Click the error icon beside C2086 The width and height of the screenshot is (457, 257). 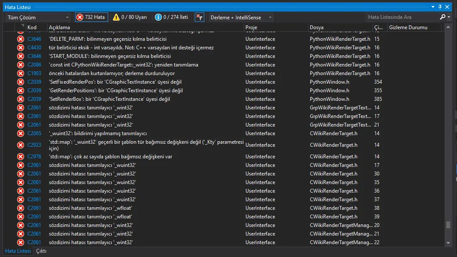(21, 65)
